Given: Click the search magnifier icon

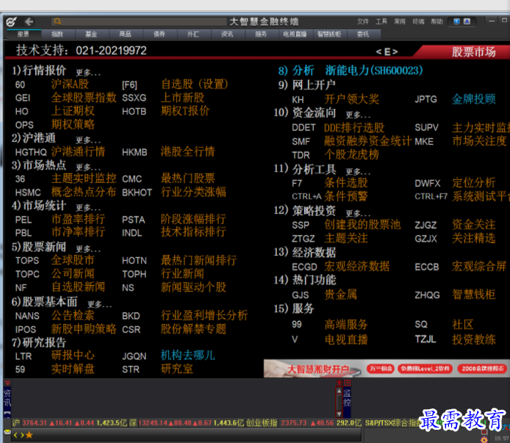Looking at the screenshot, I should (x=57, y=21).
